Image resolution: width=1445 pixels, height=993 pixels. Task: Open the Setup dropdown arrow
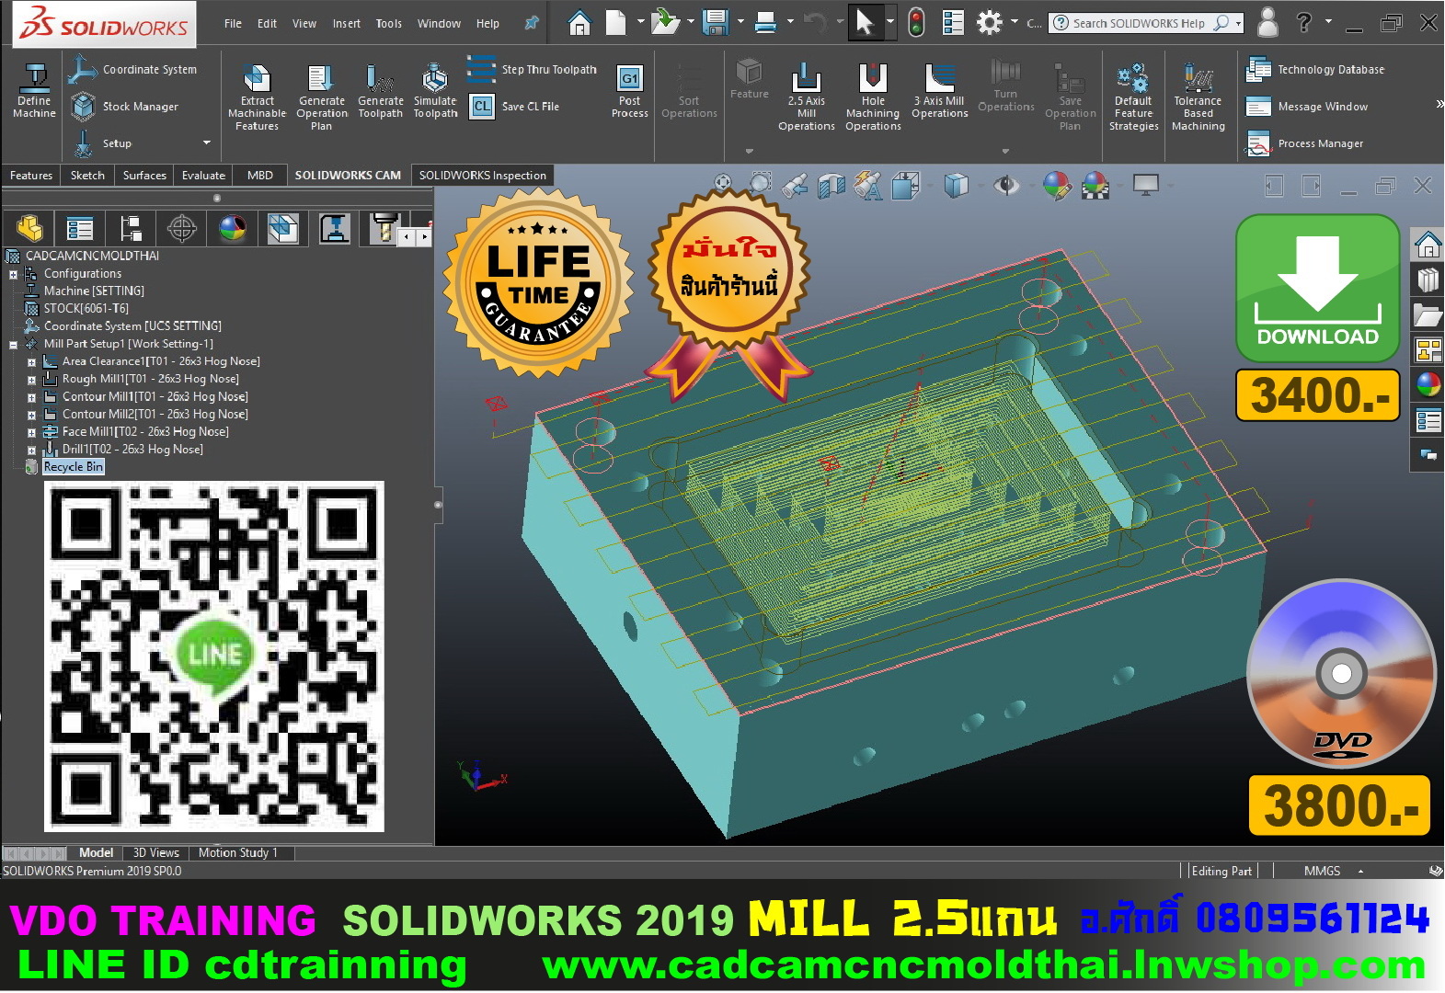point(206,143)
